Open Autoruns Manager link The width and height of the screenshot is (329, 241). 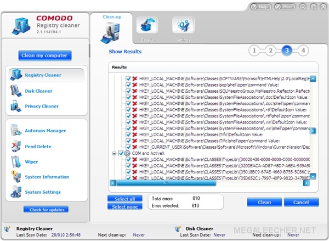coord(46,131)
